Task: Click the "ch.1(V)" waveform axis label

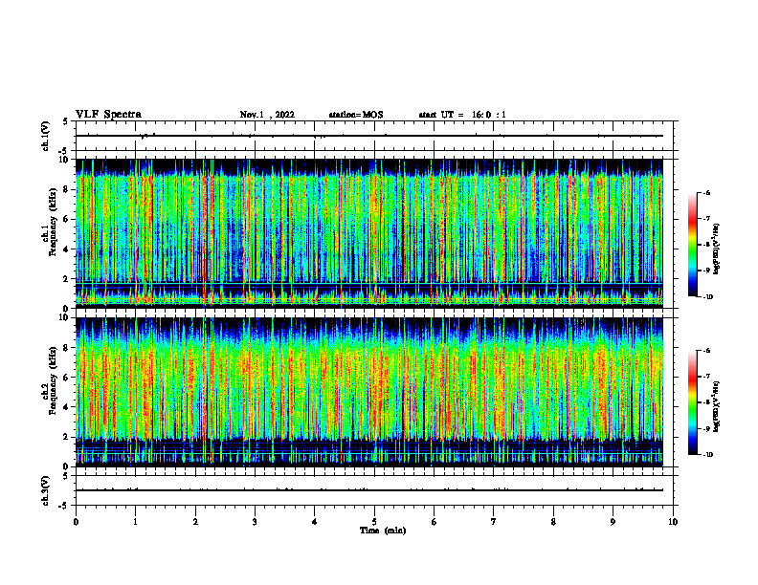Action: pyautogui.click(x=45, y=136)
